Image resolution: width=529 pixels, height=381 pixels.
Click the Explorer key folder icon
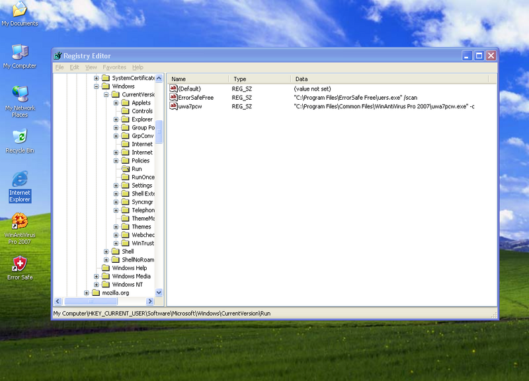125,120
